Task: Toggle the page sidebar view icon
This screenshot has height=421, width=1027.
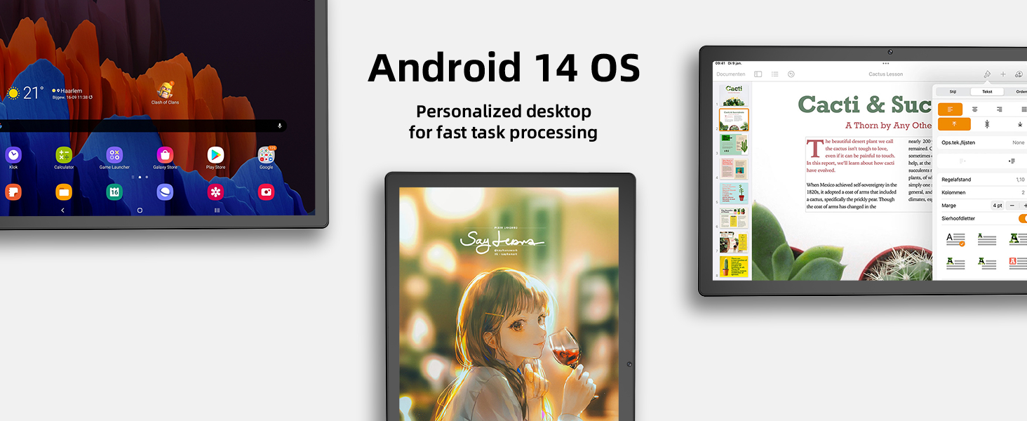Action: pos(758,74)
